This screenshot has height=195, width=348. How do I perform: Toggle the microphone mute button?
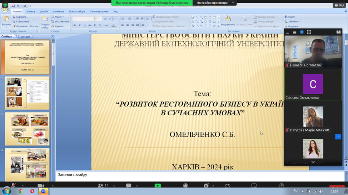pos(14,186)
